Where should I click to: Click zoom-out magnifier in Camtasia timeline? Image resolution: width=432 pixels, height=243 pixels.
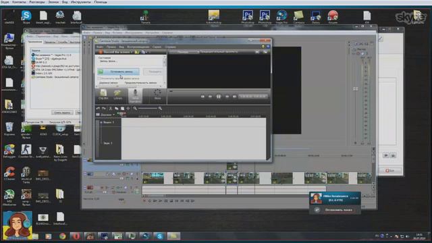[x=135, y=109]
